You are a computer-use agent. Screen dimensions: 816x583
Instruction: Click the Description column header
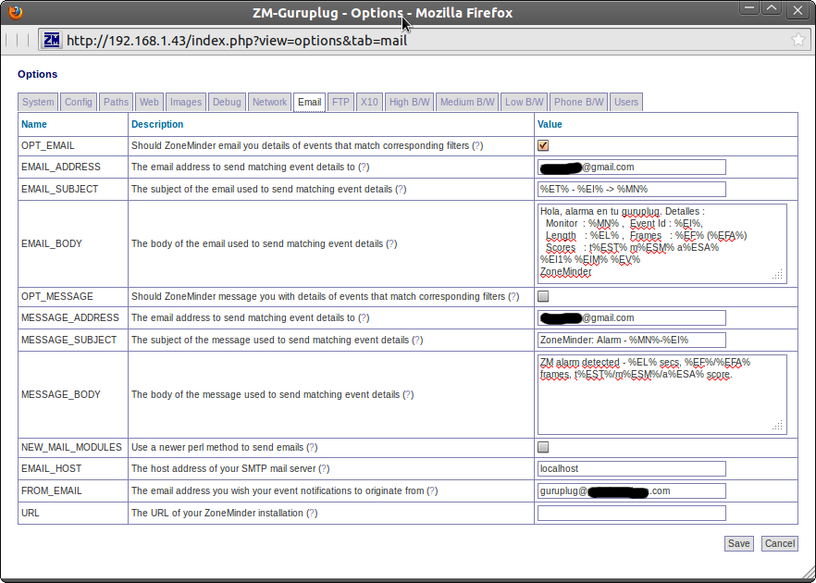(157, 124)
